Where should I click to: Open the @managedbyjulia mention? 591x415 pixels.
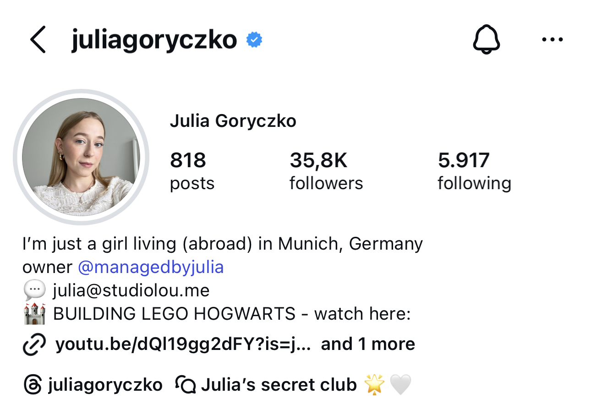tap(151, 267)
